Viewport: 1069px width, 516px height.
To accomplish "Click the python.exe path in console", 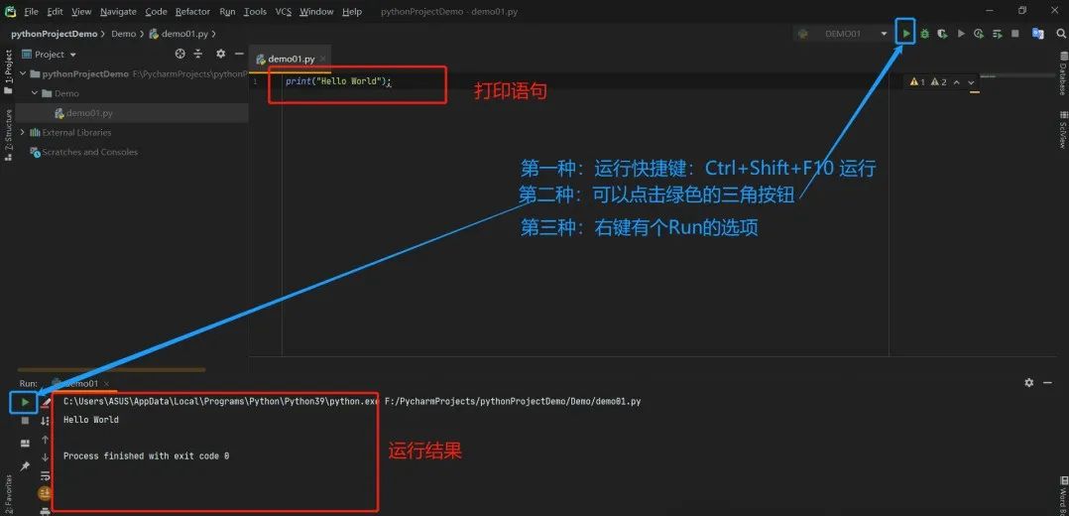I will coord(220,401).
